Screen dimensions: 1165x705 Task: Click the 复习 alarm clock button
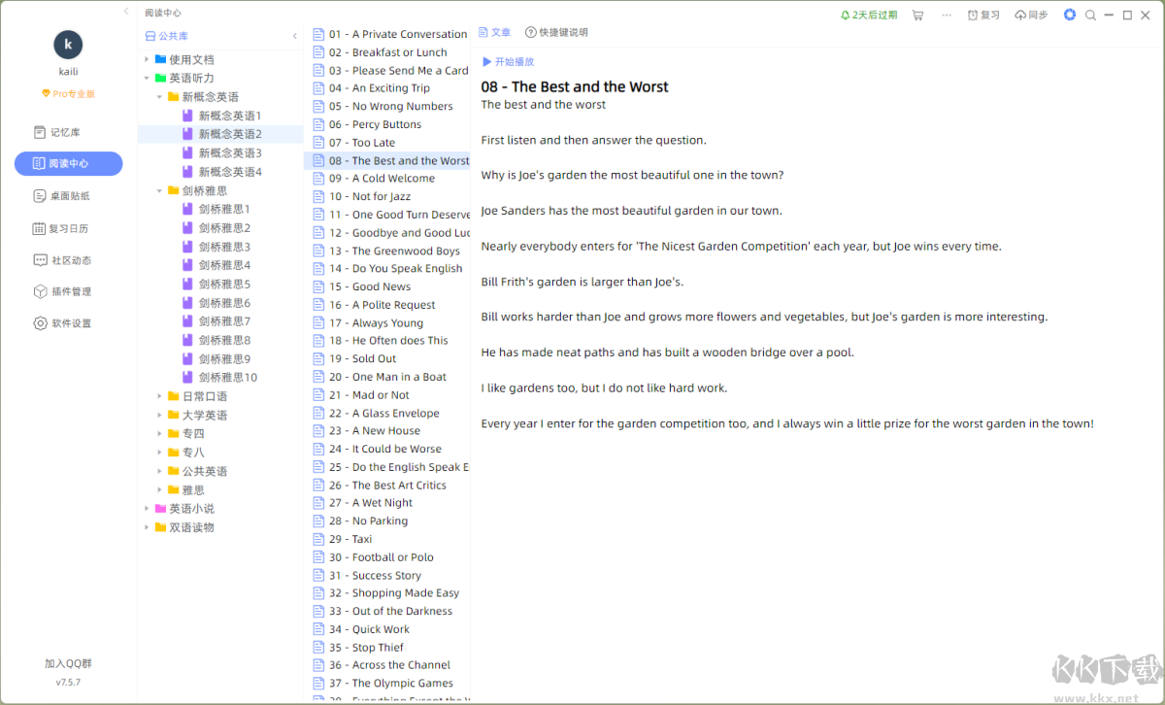[x=983, y=16]
